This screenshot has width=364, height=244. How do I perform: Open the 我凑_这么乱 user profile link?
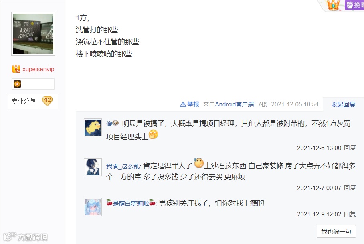click(x=123, y=166)
